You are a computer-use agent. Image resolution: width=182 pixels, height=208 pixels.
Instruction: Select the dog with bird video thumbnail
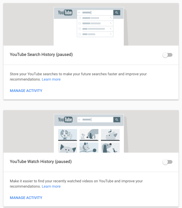(x=110, y=148)
